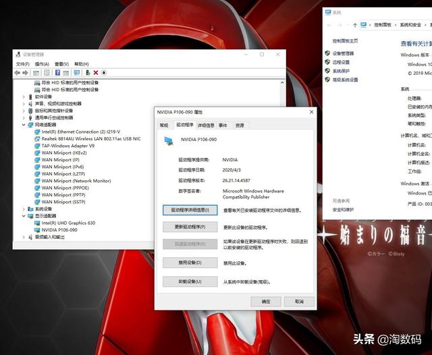Select Intel(R) Ethernet Connection (2) I219-V
Image resolution: width=432 pixels, height=355 pixels.
point(81,132)
